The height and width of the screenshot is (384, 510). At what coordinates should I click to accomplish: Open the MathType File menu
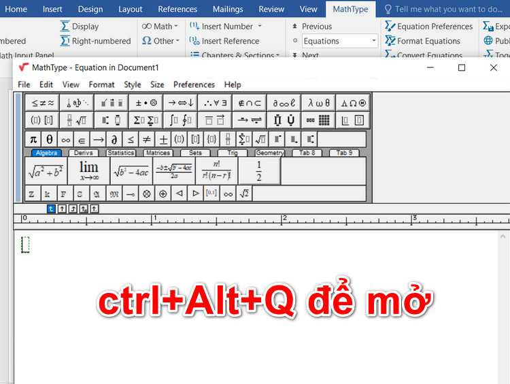tap(24, 85)
